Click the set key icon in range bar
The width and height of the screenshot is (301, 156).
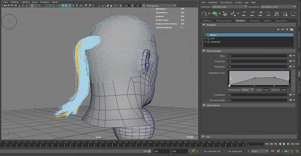click(193, 151)
